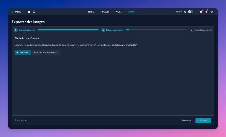Open the VUES navigation tab

tap(119, 12)
